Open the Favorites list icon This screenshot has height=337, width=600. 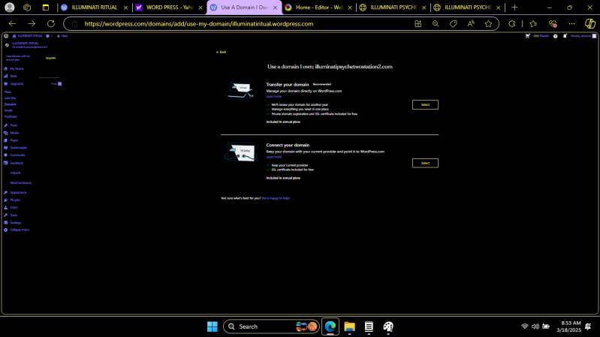coord(533,24)
